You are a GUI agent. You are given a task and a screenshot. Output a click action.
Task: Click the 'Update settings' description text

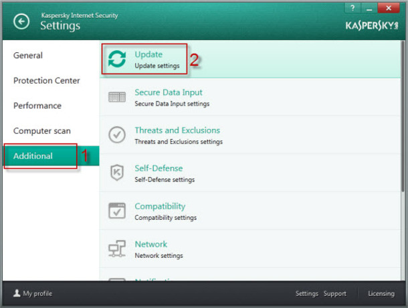pyautogui.click(x=157, y=65)
